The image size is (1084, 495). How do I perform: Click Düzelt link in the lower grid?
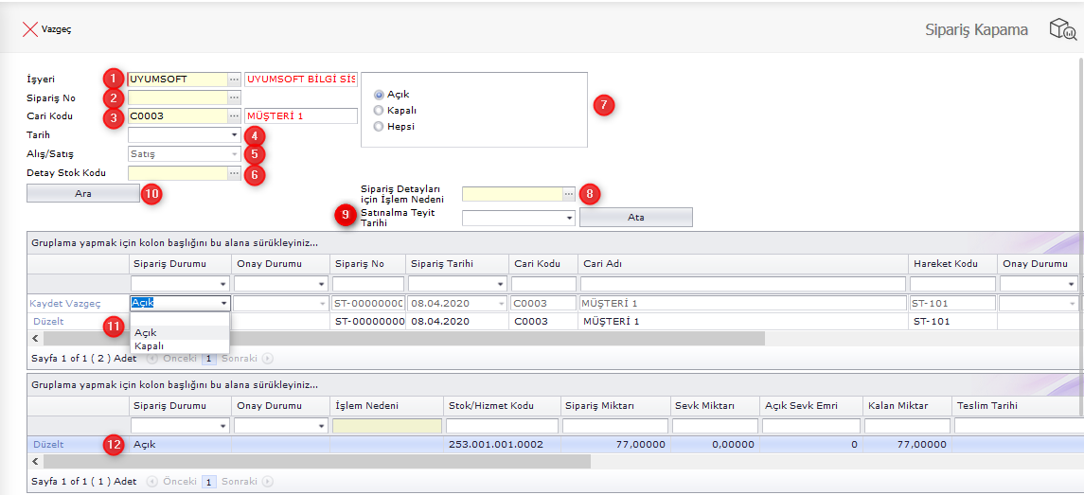pos(48,444)
